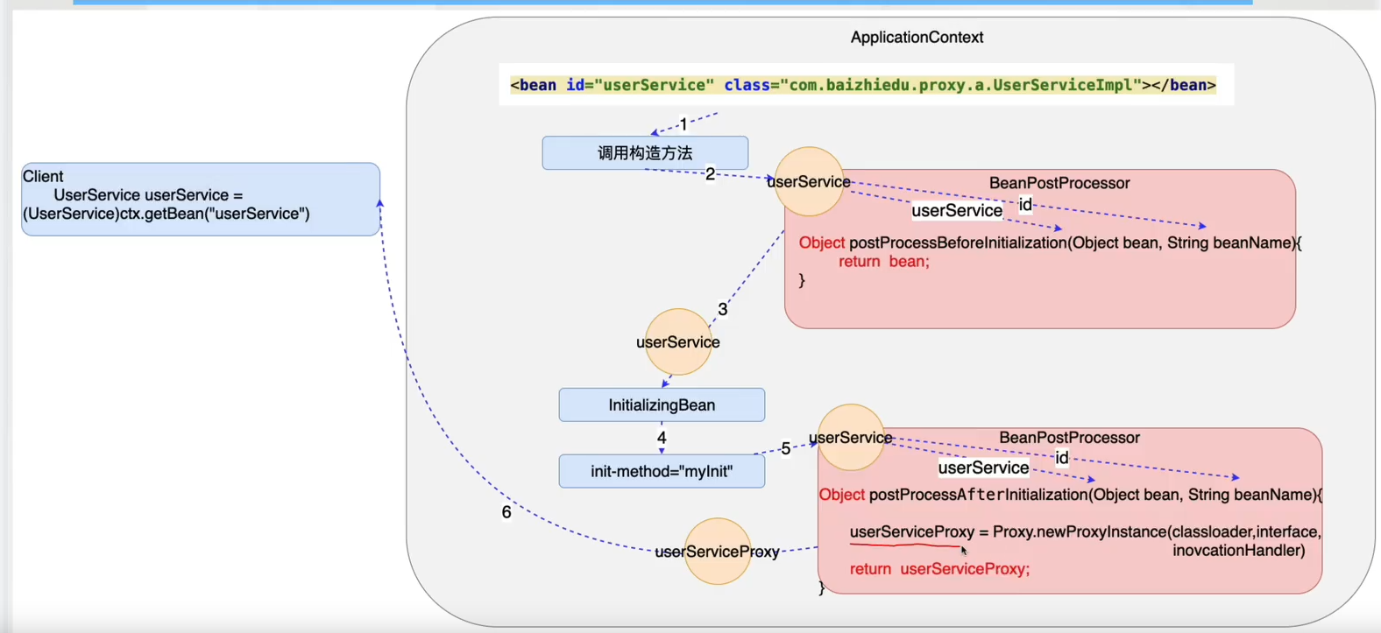Viewport: 1381px width, 633px height.
Task: Select the Client box with getBean code
Action: tap(201, 199)
